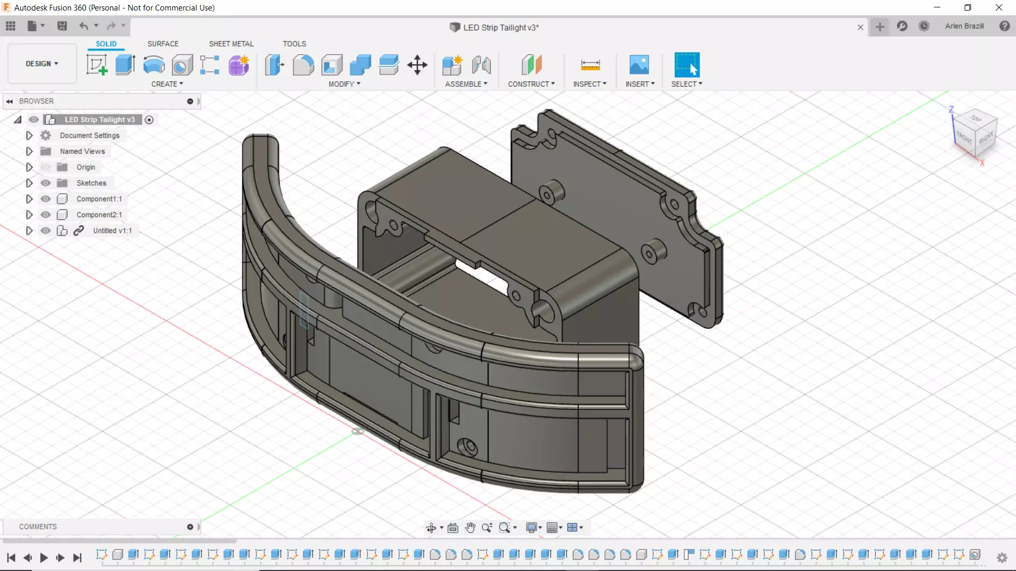Select the Press Pull tool
This screenshot has width=1016, height=571.
pos(275,65)
